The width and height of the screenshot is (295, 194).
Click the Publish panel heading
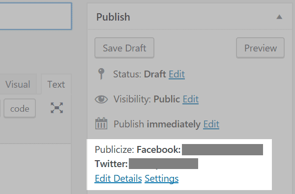pos(113,17)
